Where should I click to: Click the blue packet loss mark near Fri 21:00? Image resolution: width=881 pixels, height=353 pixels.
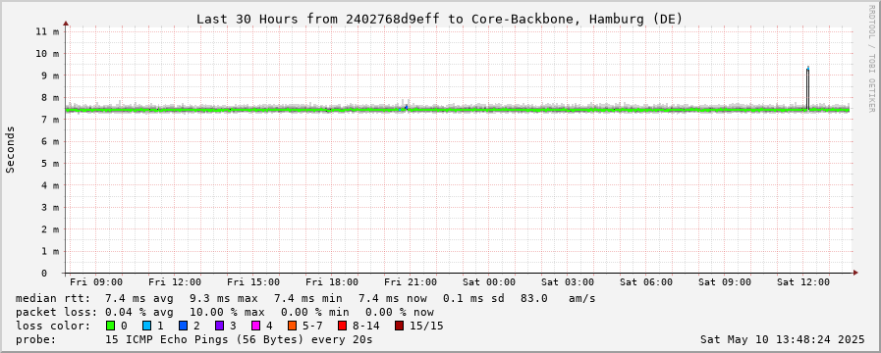coord(406,107)
